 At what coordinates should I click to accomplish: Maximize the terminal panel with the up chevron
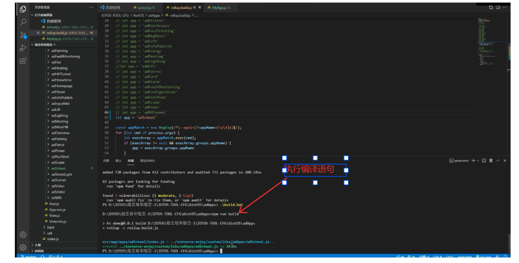498,160
